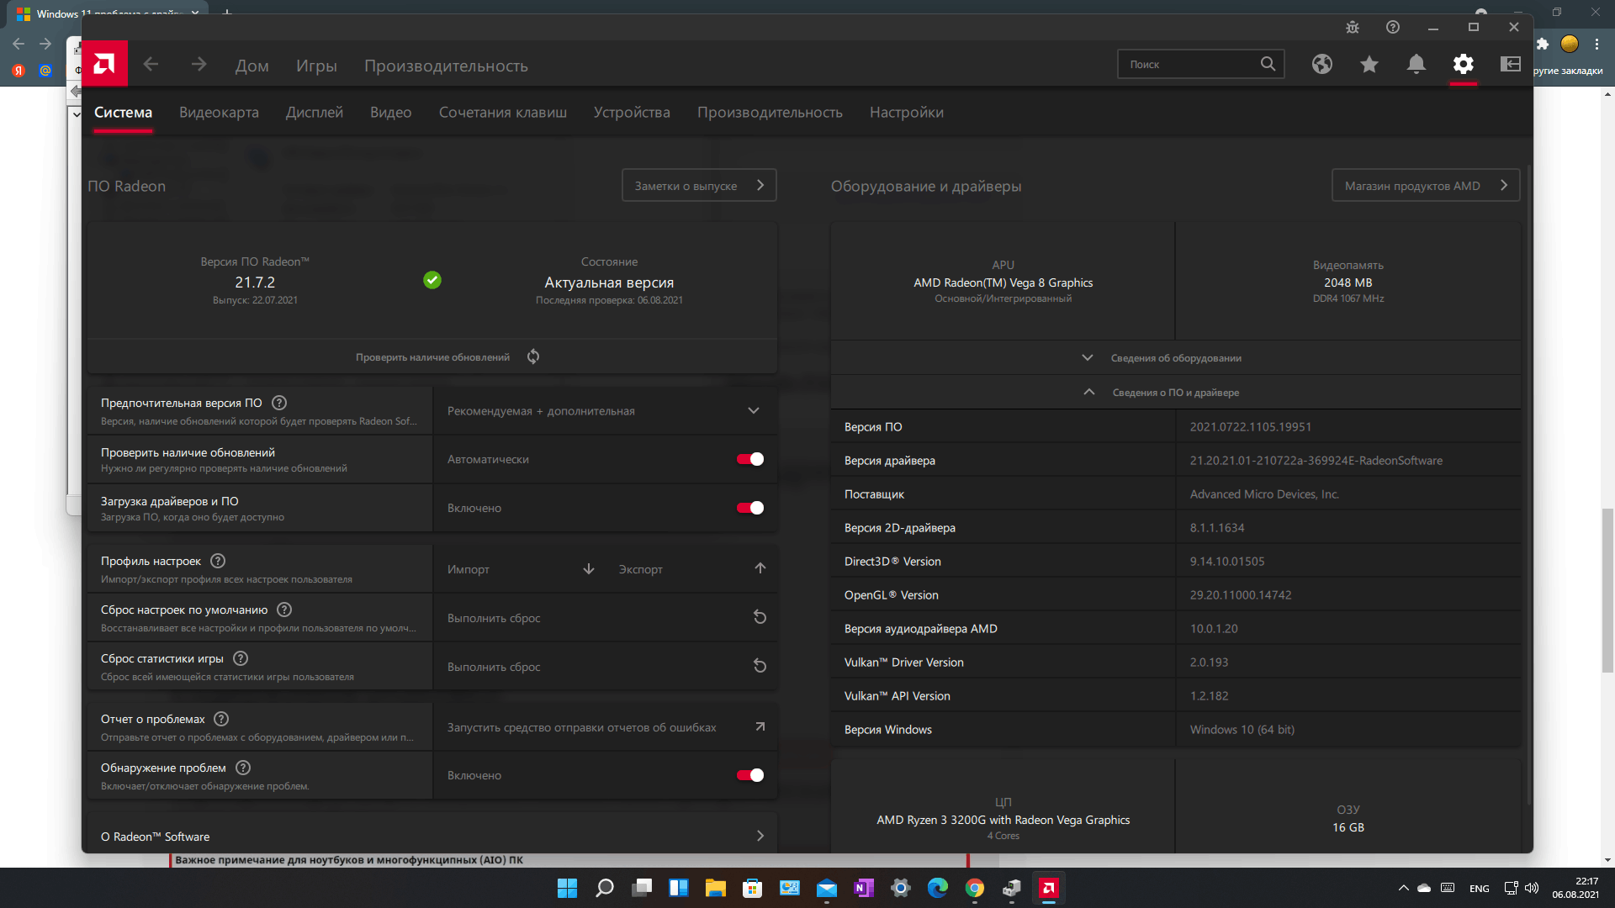Click the game stats reset arrow icon
Viewport: 1615px width, 908px height.
pyautogui.click(x=760, y=666)
